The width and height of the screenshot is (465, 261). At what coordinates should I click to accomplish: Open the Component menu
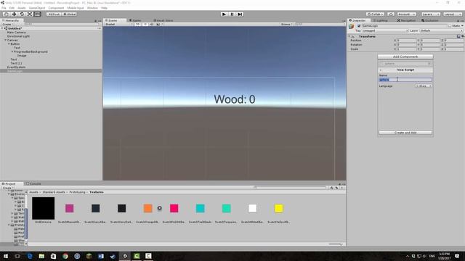(x=56, y=8)
